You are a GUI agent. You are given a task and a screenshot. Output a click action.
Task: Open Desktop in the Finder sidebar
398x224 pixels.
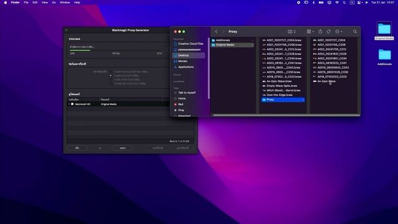[x=188, y=55]
